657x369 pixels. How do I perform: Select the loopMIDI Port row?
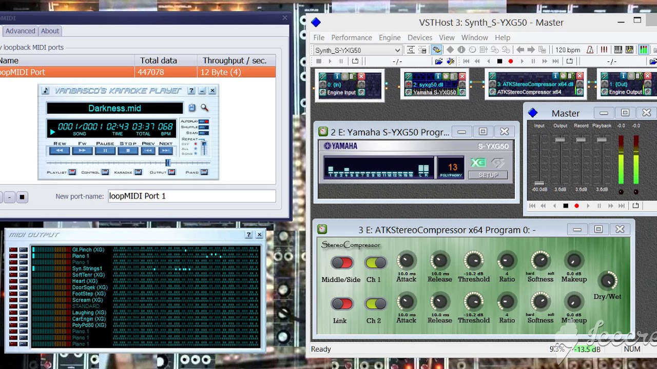click(x=138, y=72)
